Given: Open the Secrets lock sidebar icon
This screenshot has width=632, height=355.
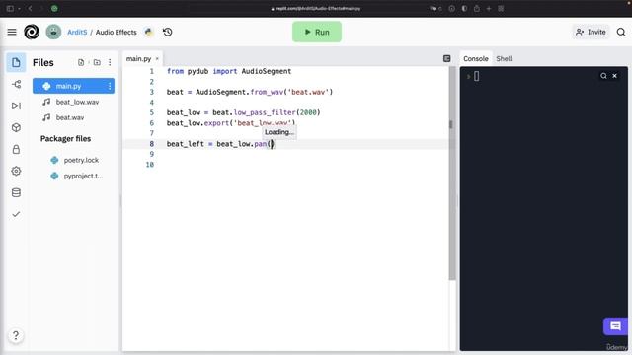Looking at the screenshot, I should pos(16,149).
